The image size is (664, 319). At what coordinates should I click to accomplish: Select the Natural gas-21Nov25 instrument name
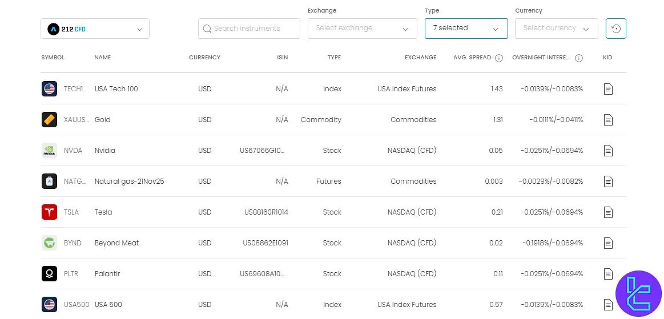pyautogui.click(x=129, y=181)
